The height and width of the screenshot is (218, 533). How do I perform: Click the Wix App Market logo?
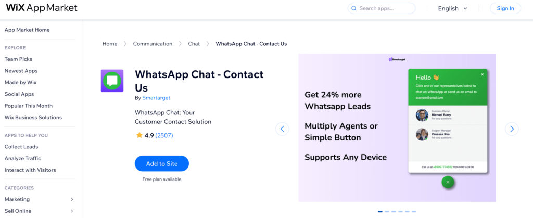(42, 8)
